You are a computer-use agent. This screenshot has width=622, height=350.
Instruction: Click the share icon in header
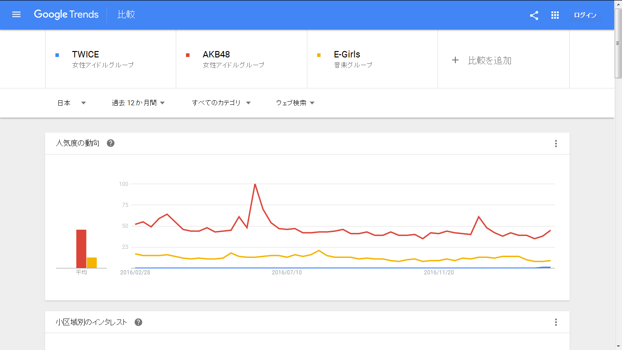pyautogui.click(x=534, y=15)
